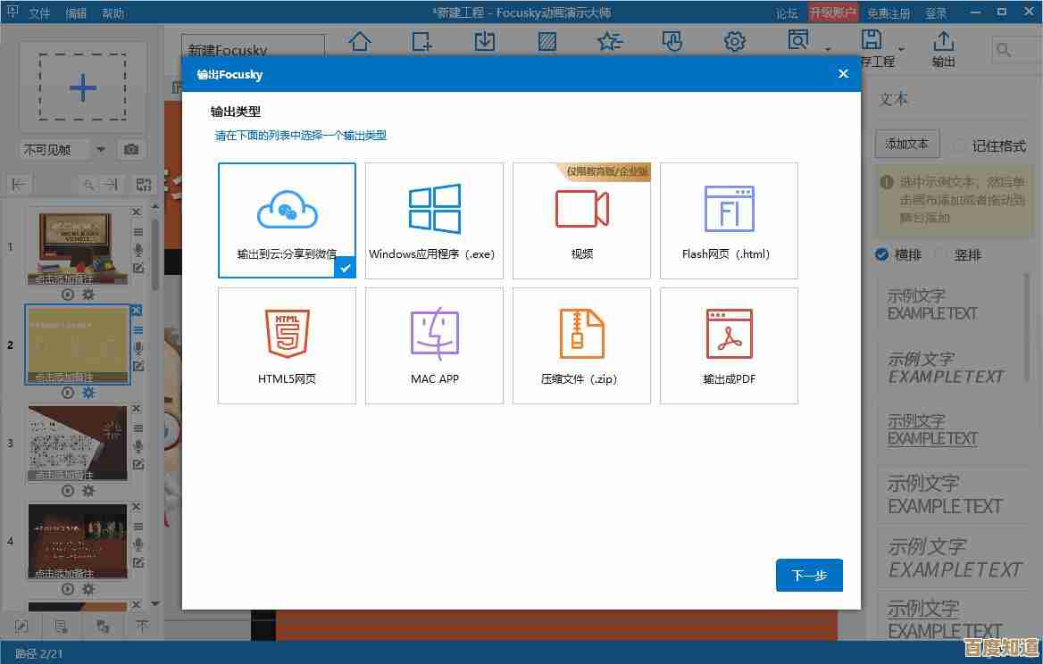Screen dimensions: 1043x664
Task: Select the Windows application (.exe) output type
Action: pos(434,220)
